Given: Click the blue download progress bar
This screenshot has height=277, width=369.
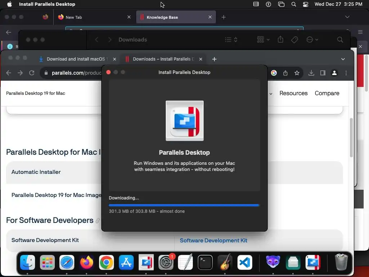Looking at the screenshot, I should [184, 205].
